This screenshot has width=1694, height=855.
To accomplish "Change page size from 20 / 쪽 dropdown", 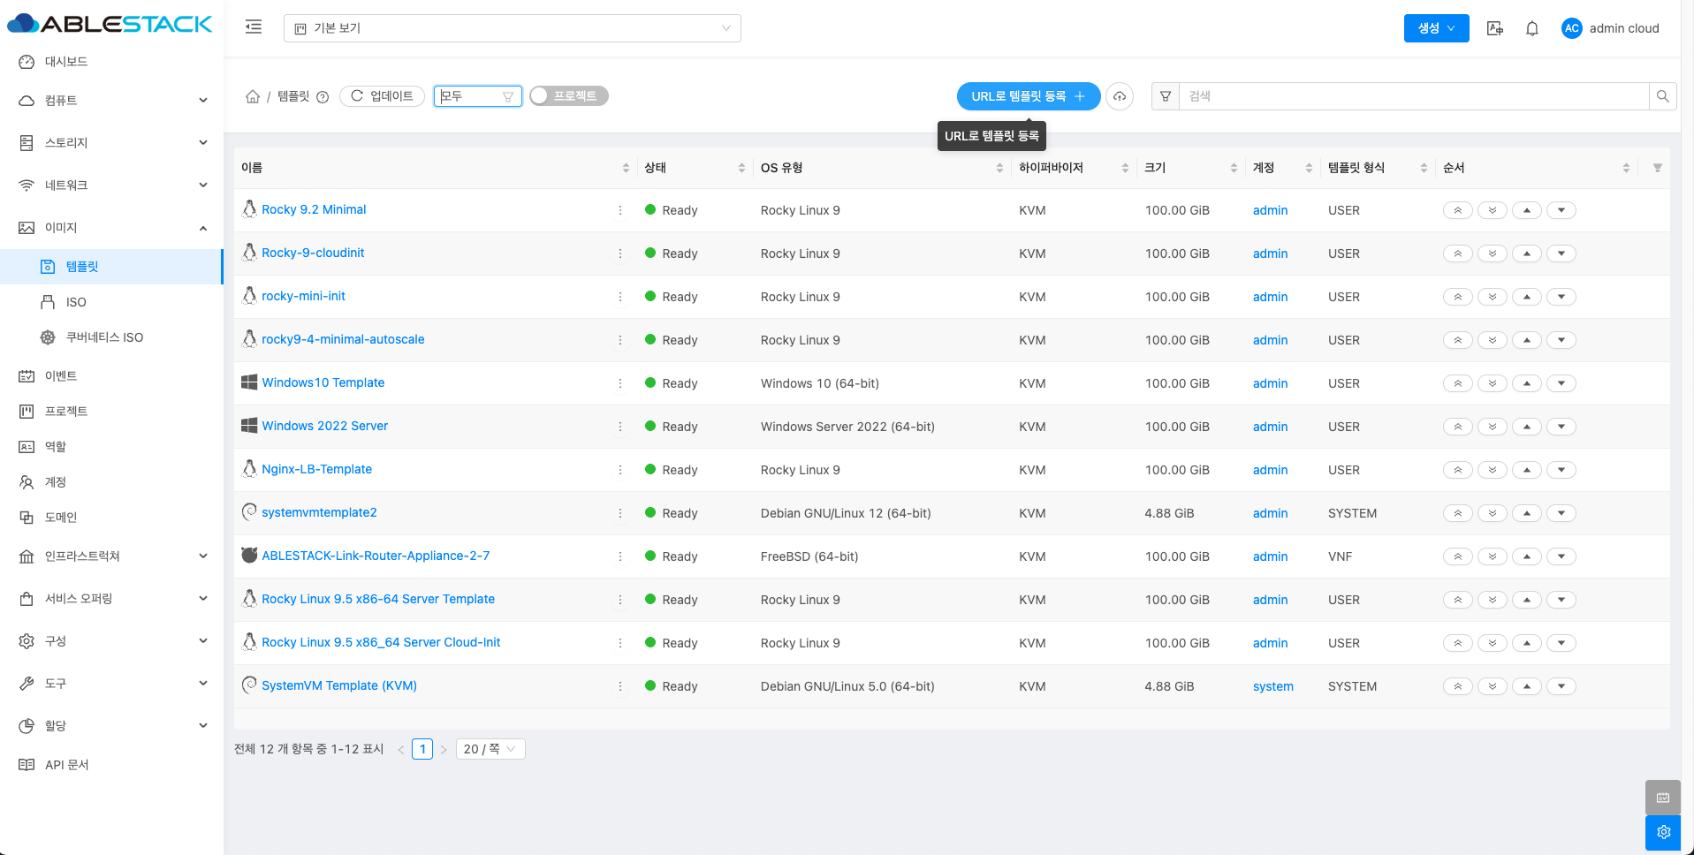I will 490,749.
